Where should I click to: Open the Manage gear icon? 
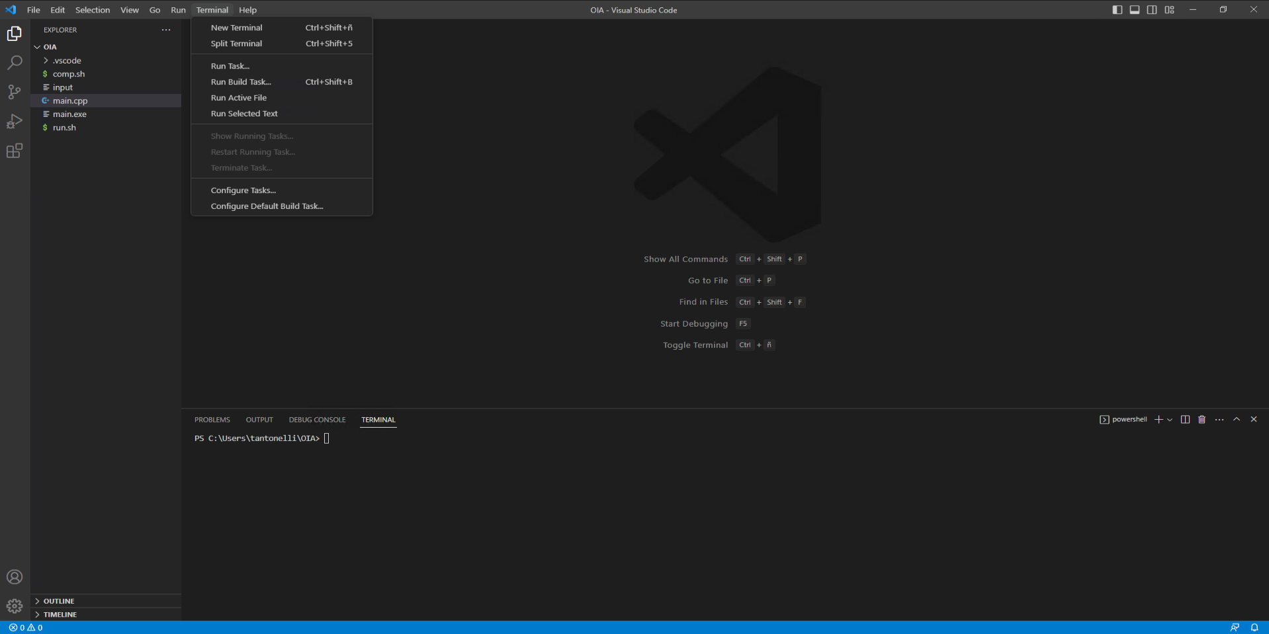[x=15, y=606]
